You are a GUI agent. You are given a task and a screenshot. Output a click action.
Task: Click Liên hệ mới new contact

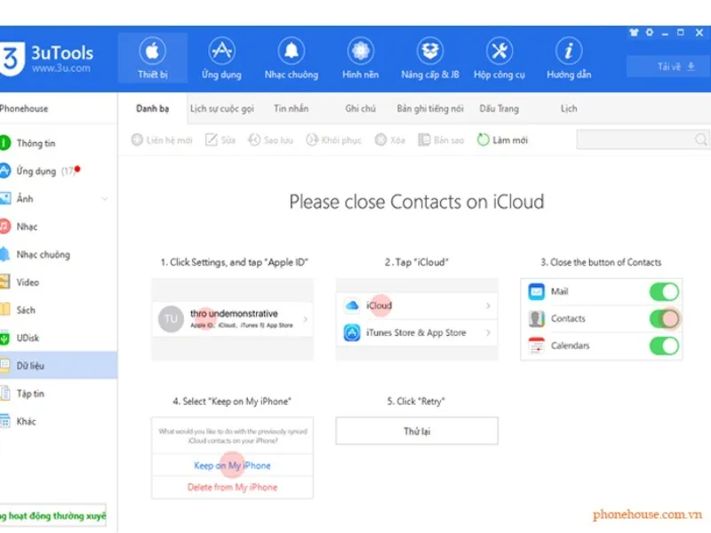[x=162, y=140]
